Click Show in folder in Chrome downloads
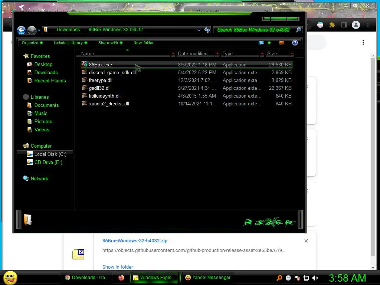This screenshot has width=380, height=285. (x=118, y=267)
